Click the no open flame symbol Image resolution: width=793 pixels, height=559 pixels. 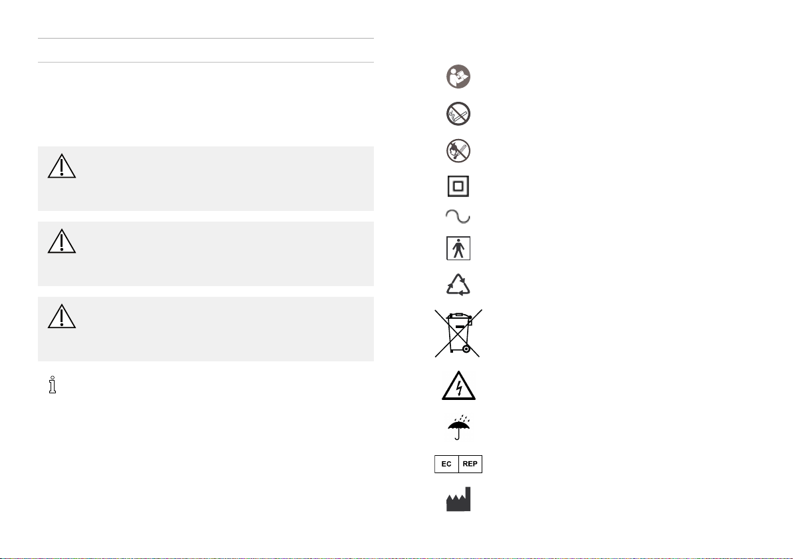[458, 151]
